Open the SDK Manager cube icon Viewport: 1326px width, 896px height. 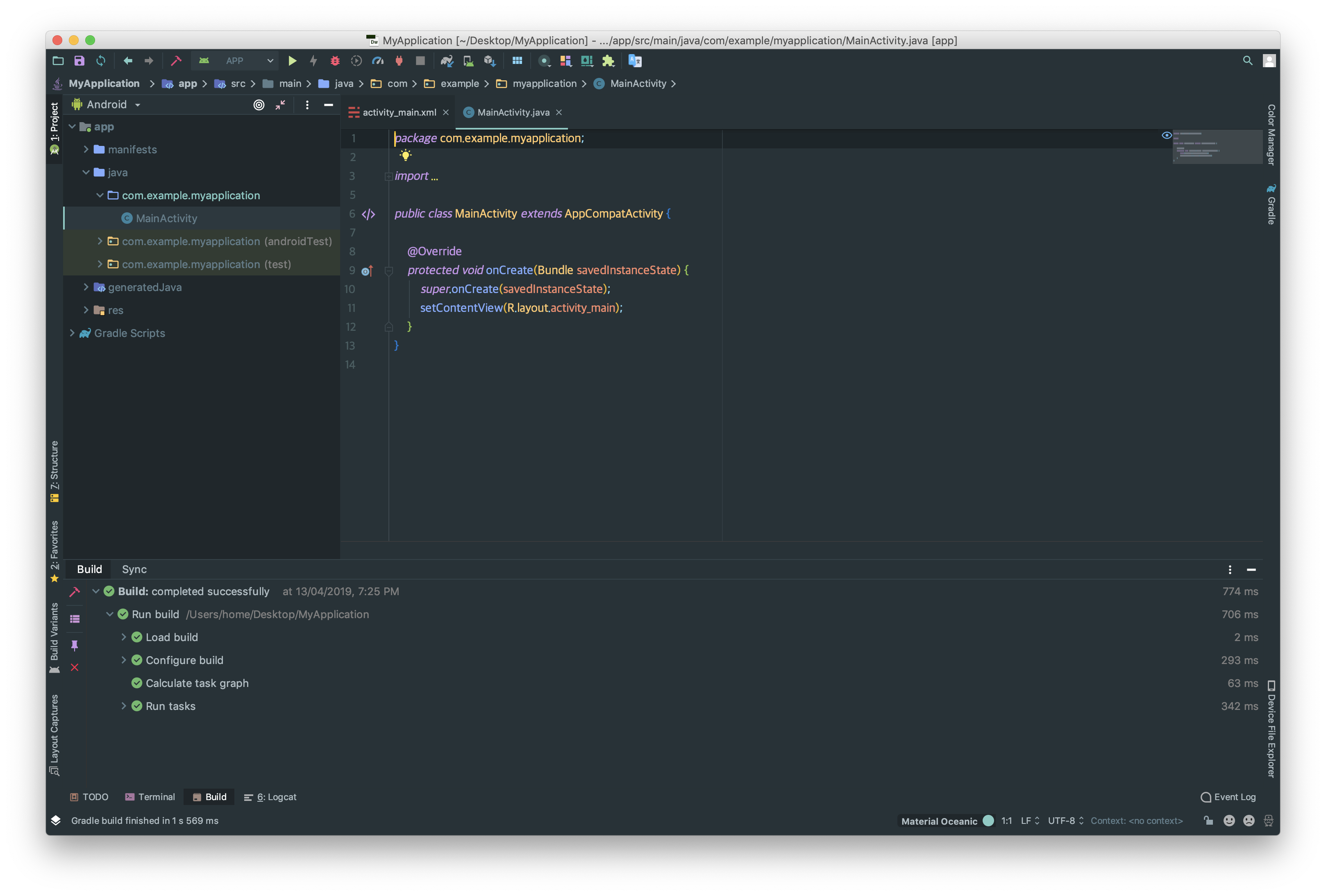tap(490, 61)
